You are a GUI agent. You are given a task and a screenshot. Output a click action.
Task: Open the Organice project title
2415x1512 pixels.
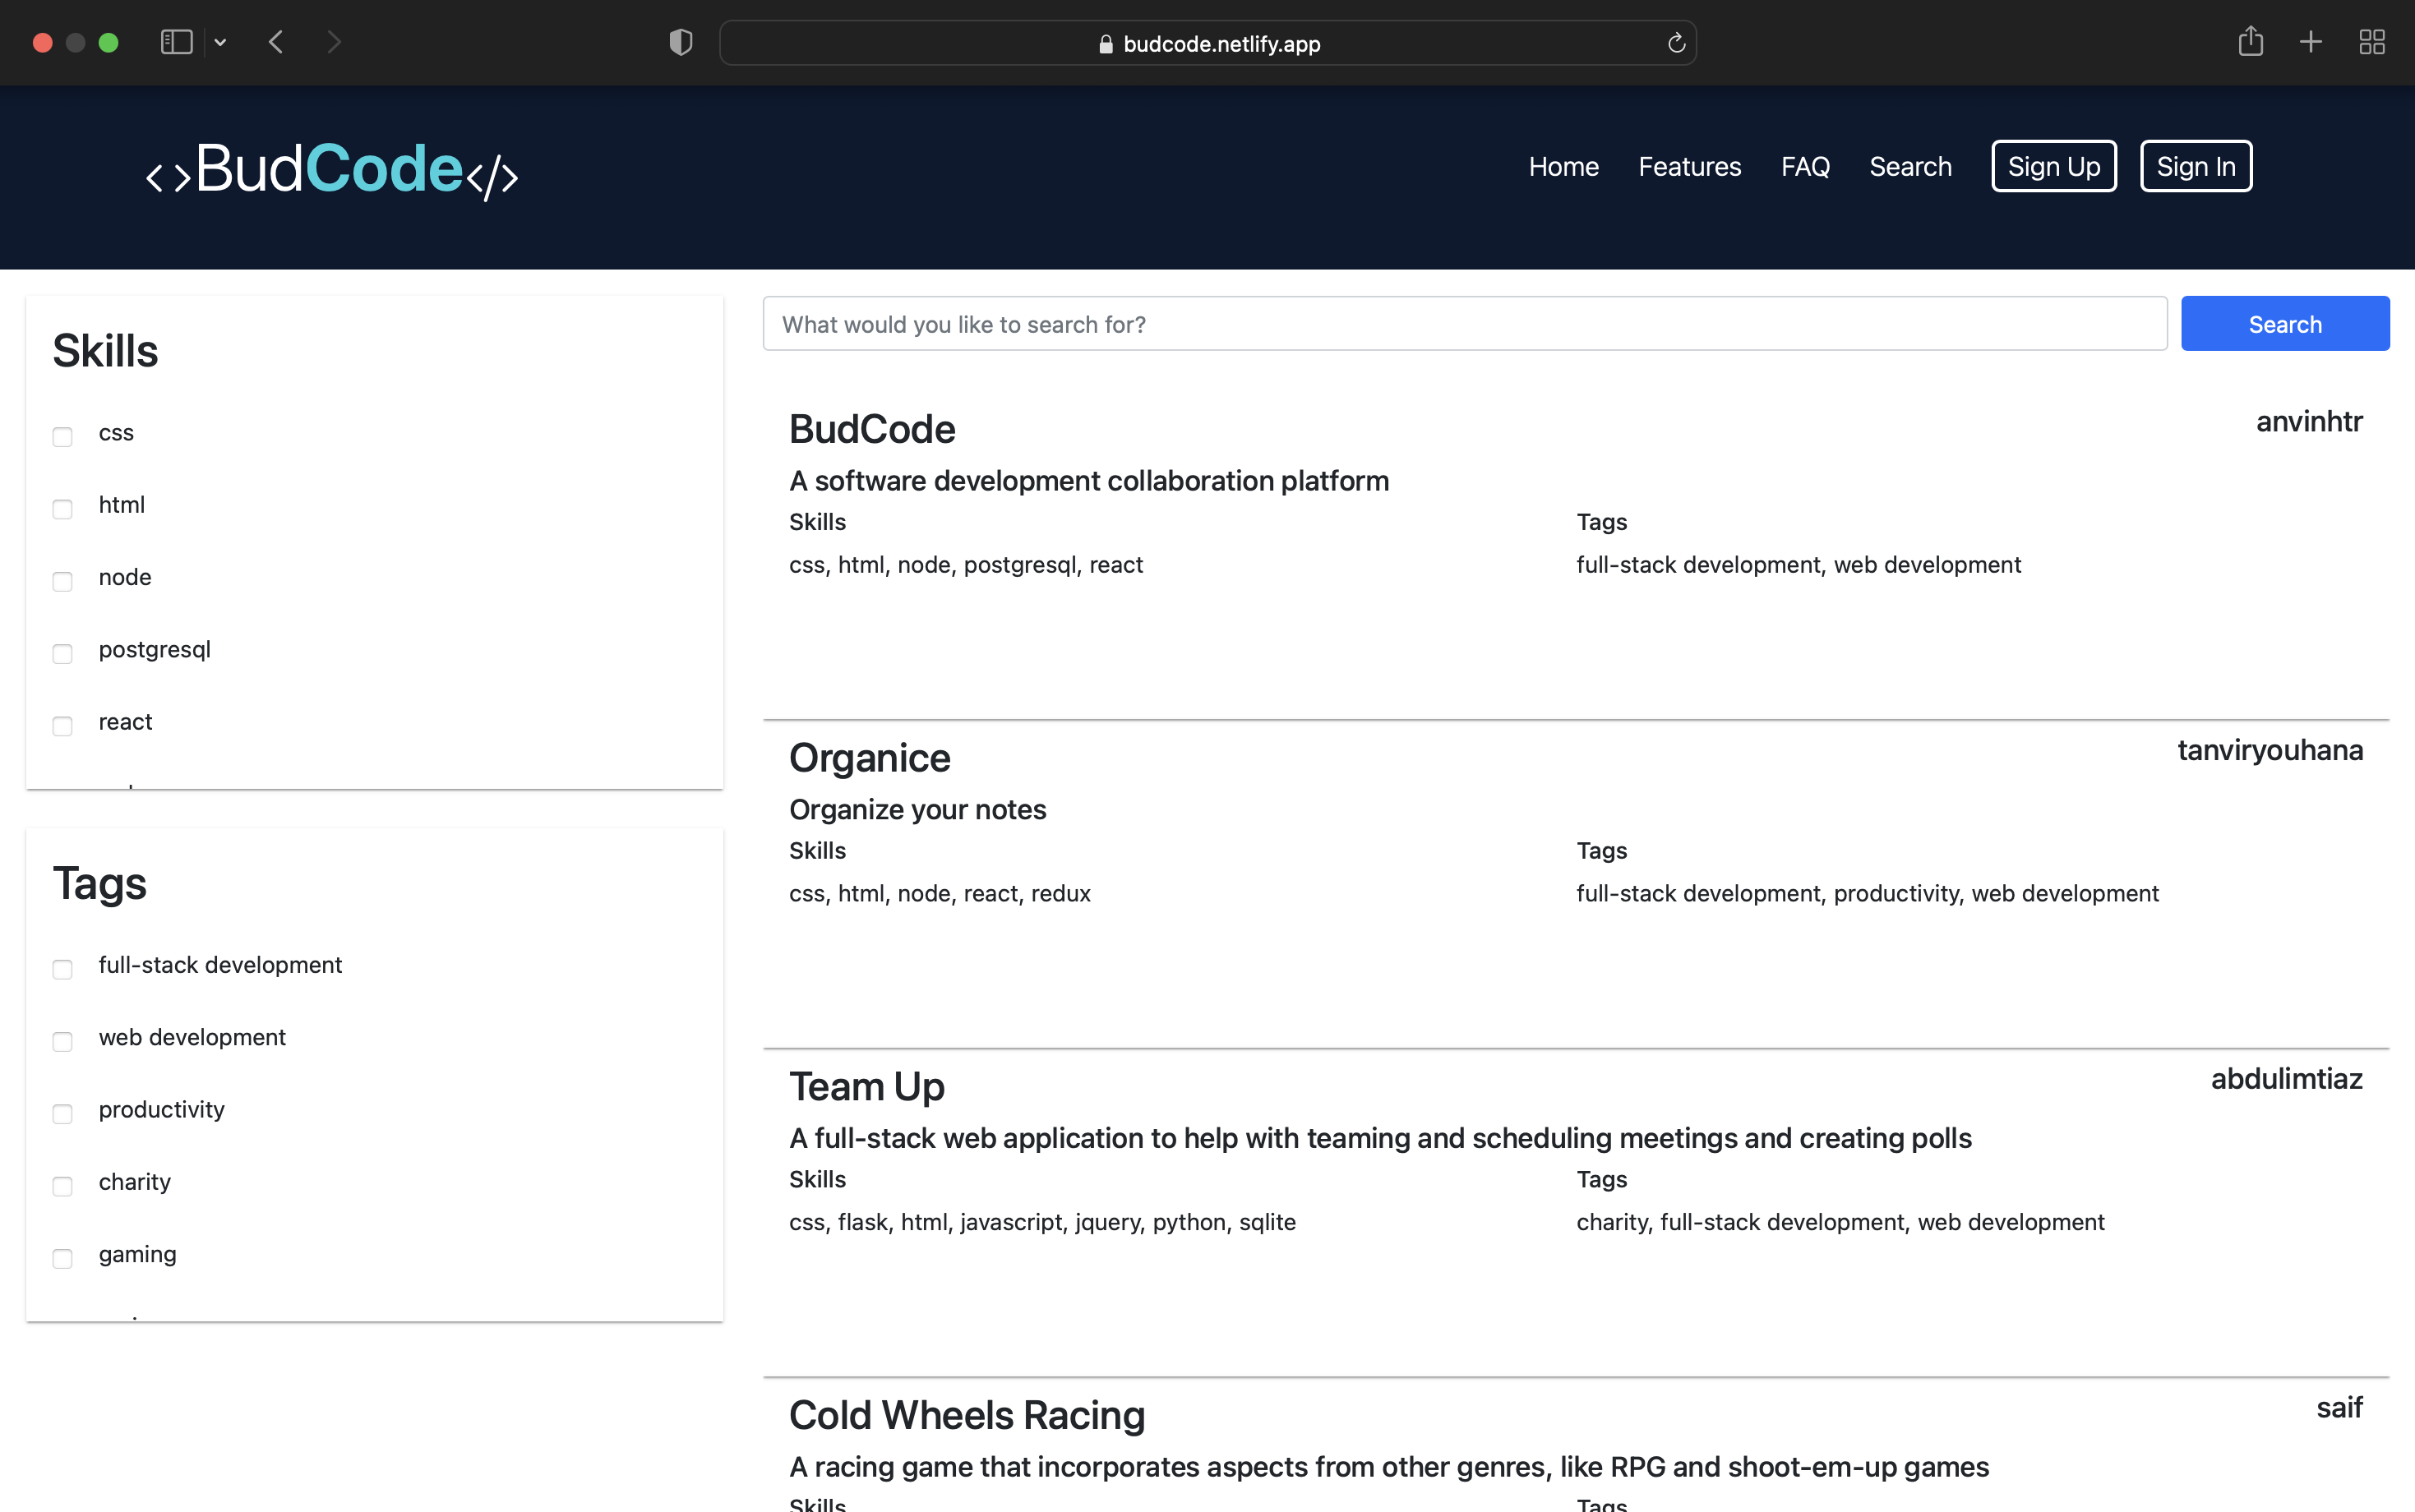coord(869,758)
